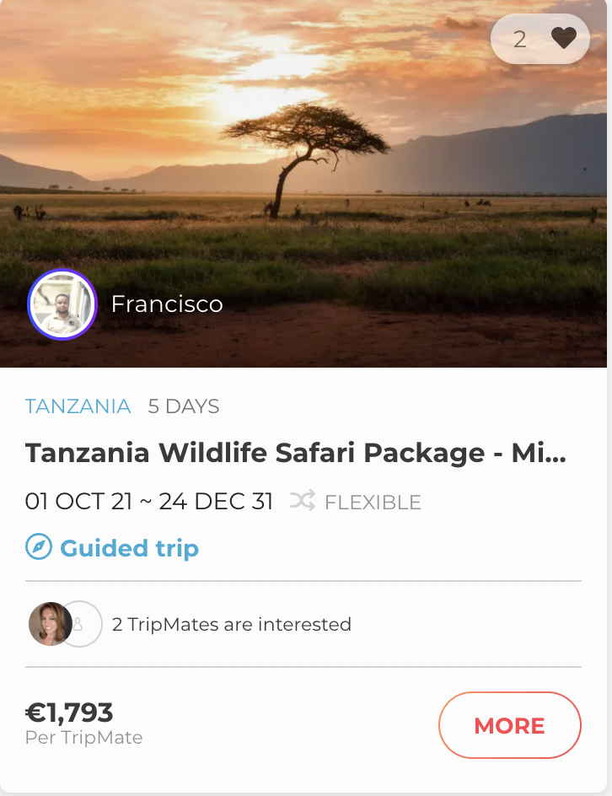Click the 01 OCT 21 ~ 24 DEC 31 dates
This screenshot has width=612, height=796.
point(149,502)
